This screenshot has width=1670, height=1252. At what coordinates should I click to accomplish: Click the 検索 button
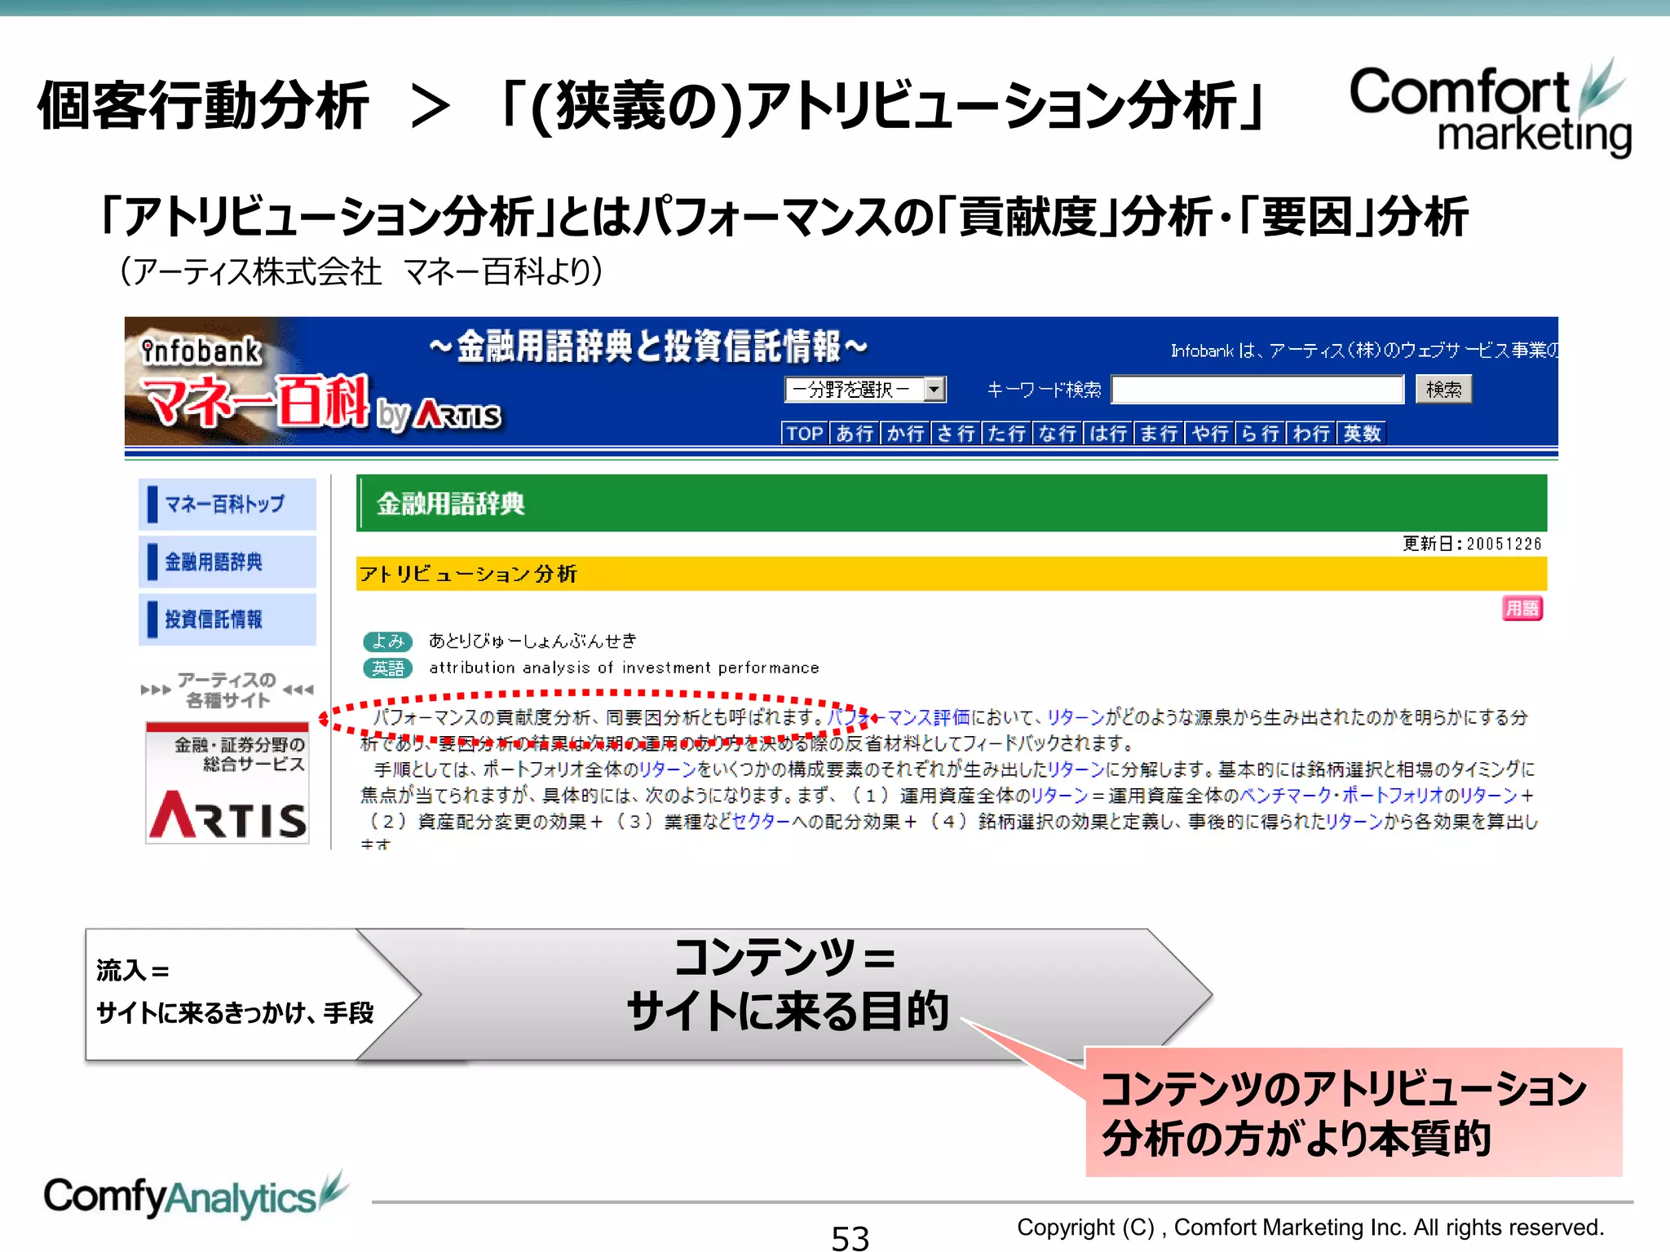tap(1443, 390)
